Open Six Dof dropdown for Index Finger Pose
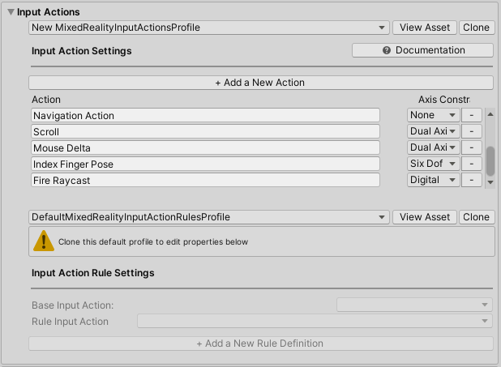This screenshot has width=501, height=367. tap(433, 164)
